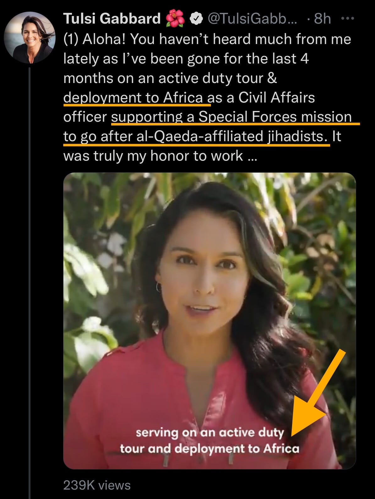
Task: Click the orange arrow annotation on video
Action: pos(317,393)
